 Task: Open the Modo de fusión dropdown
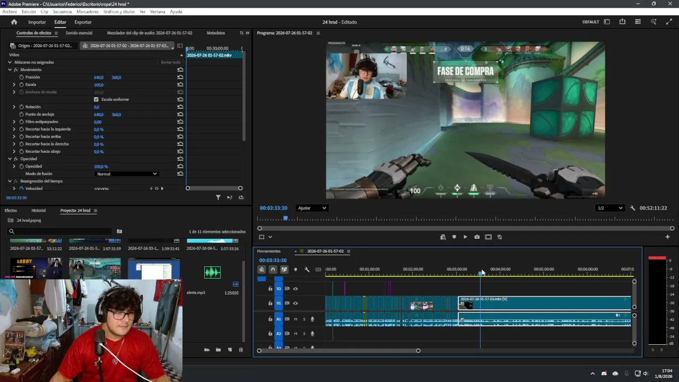pos(127,174)
